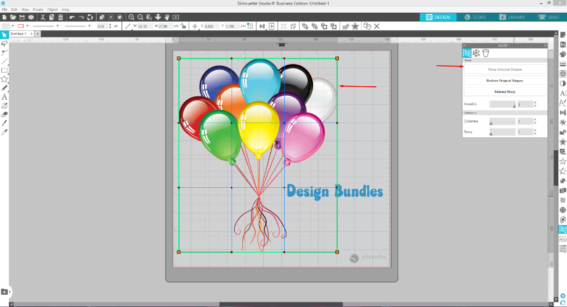The height and width of the screenshot is (307, 567).
Task: Select the Eraser tool
Action: [x=4, y=114]
